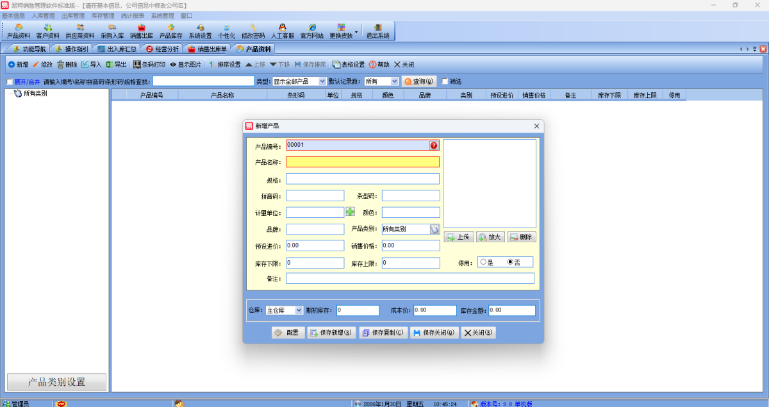Click the 保存新增 button
Image resolution: width=769 pixels, height=407 pixels.
pyautogui.click(x=331, y=333)
